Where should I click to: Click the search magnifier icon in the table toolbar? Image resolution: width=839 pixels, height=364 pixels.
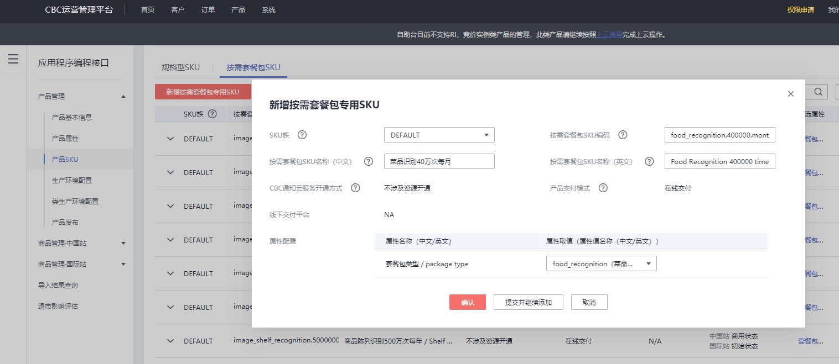pyautogui.click(x=818, y=92)
